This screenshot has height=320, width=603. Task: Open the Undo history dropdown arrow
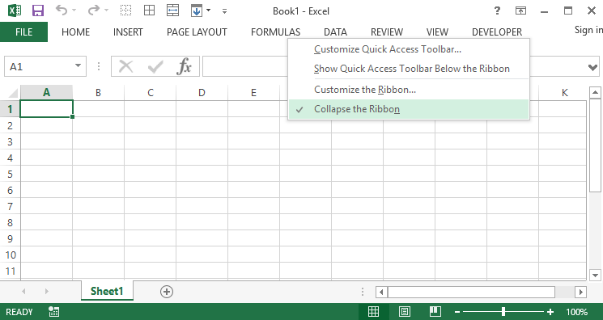click(x=74, y=11)
